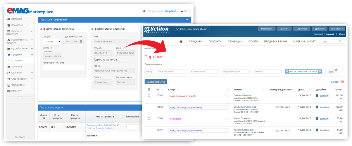Open the calendar icon beside order date
The height and width of the screenshot is (146, 352).
pyautogui.click(x=81, y=42)
